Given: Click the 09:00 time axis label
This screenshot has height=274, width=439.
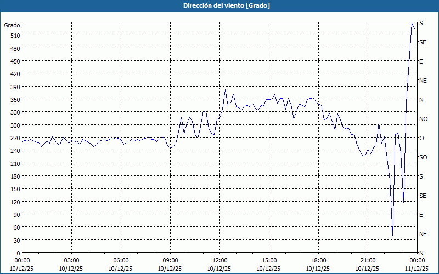Looking at the screenshot, I should (x=170, y=261).
